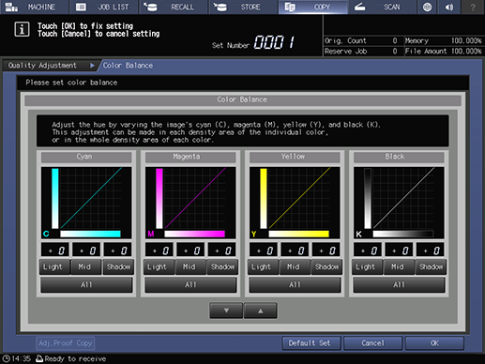Switch to the SCAN tab
The width and height of the screenshot is (485, 364).
pyautogui.click(x=382, y=7)
